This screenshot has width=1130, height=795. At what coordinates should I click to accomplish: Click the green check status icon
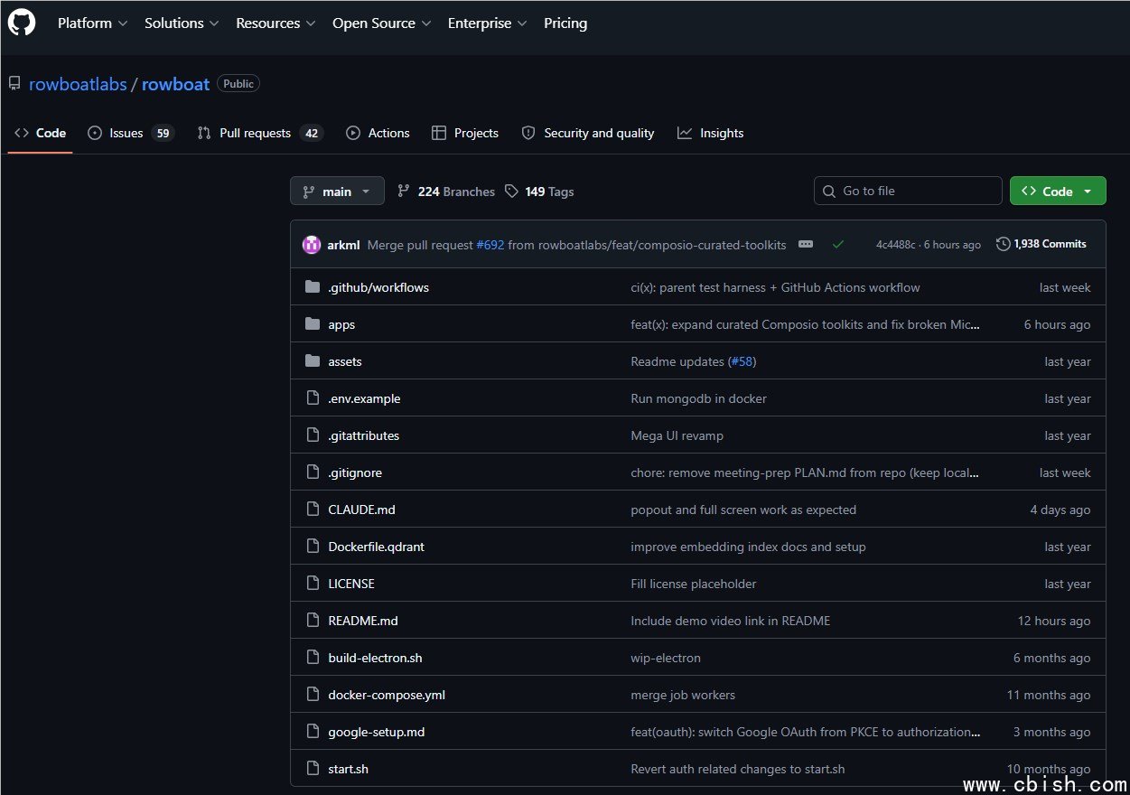(x=838, y=244)
